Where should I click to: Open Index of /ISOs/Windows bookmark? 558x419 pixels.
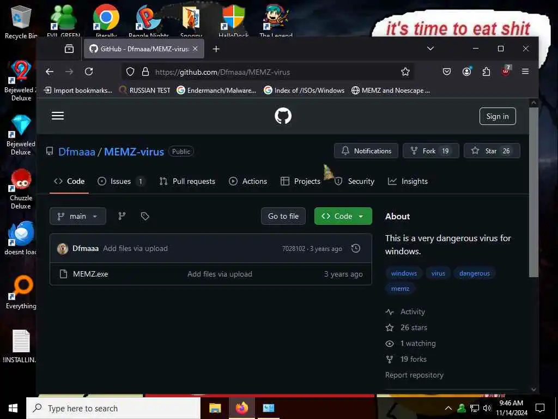304,91
